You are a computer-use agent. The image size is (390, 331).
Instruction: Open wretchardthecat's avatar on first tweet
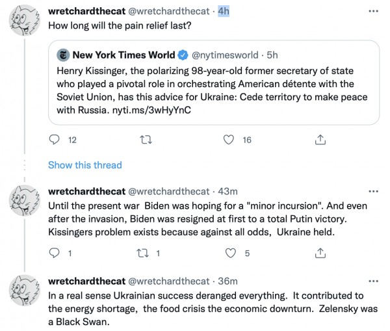click(25, 25)
